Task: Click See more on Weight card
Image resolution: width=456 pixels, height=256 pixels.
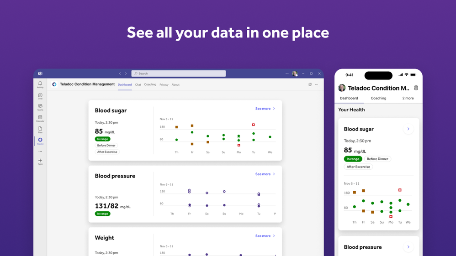Action: (265, 236)
